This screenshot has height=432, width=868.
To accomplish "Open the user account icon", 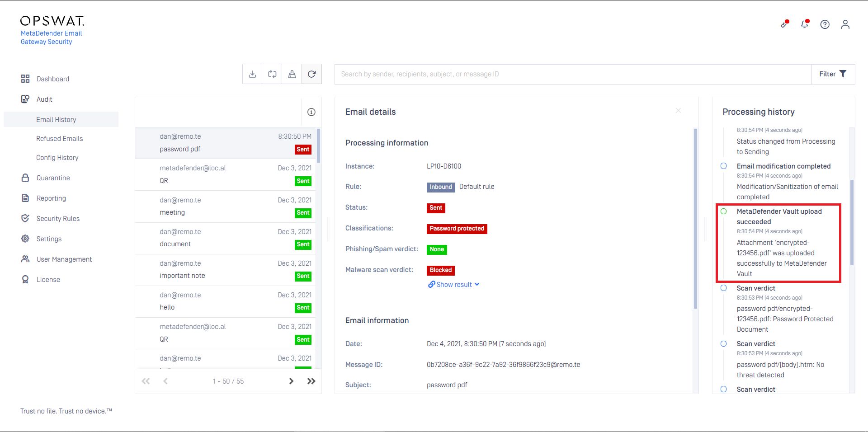I will (x=845, y=24).
